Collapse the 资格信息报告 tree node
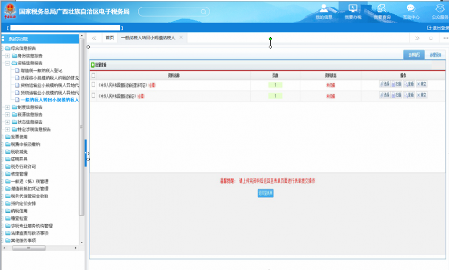 pos(8,63)
